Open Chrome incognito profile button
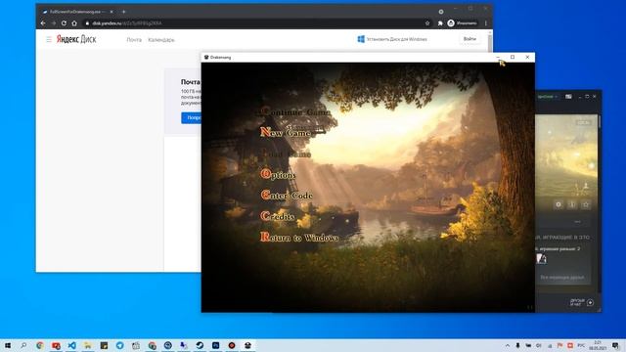This screenshot has width=626, height=352. pos(462,23)
